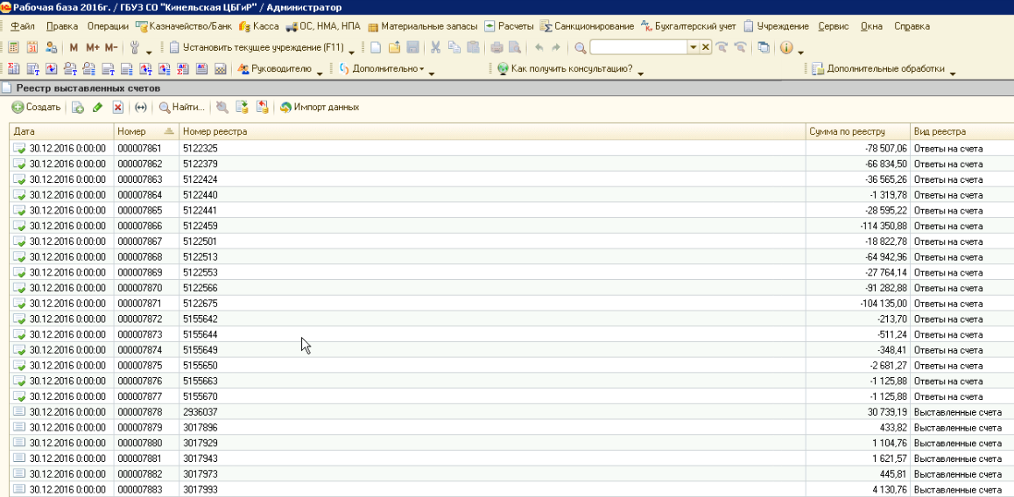This screenshot has height=497, width=1014.
Task: Click the Создать button
Action: pyautogui.click(x=36, y=108)
